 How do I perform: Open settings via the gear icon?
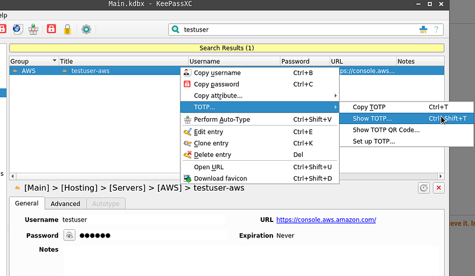(x=86, y=29)
